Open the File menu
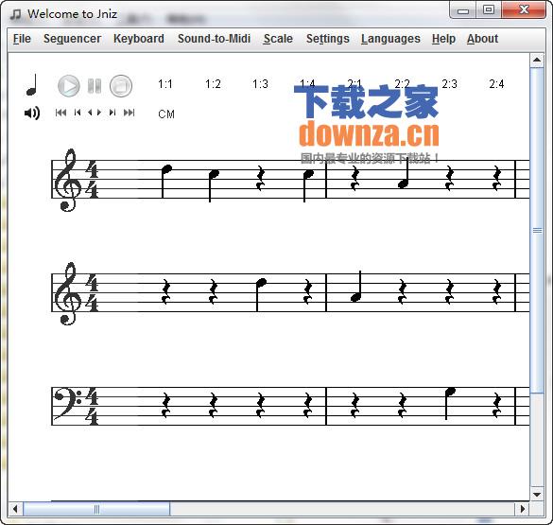This screenshot has height=525, width=553. coord(22,39)
